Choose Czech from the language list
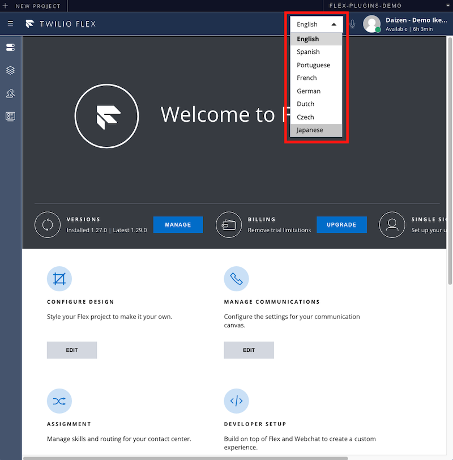 [316, 117]
